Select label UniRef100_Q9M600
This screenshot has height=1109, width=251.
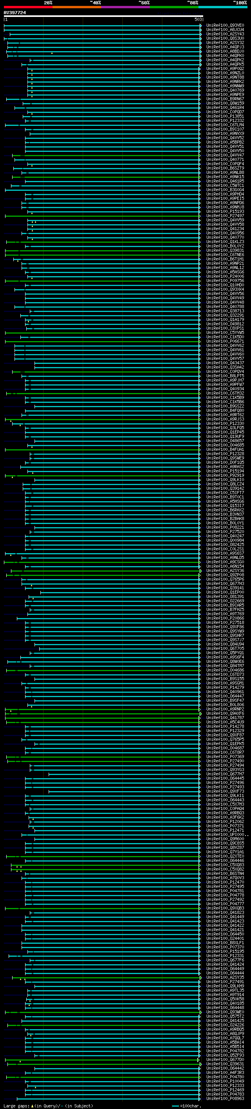(x=225, y=839)
